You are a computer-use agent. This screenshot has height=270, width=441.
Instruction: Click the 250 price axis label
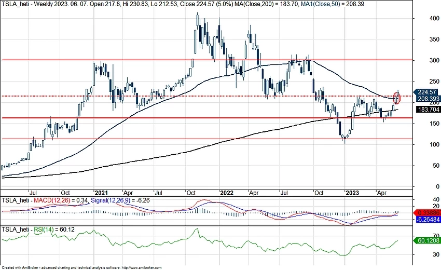pos(434,82)
